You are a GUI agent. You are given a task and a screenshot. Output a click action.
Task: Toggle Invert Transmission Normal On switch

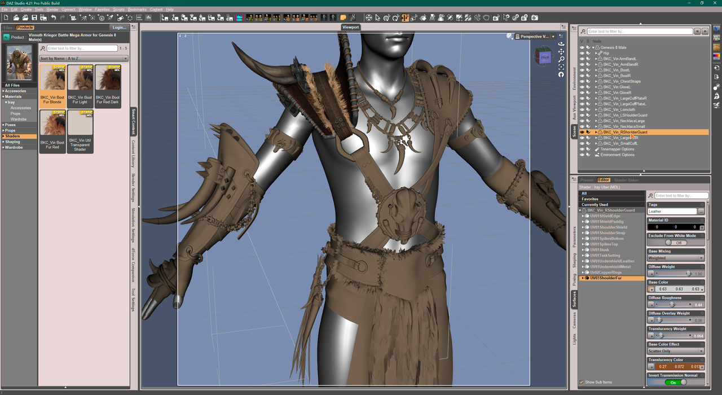click(x=676, y=382)
